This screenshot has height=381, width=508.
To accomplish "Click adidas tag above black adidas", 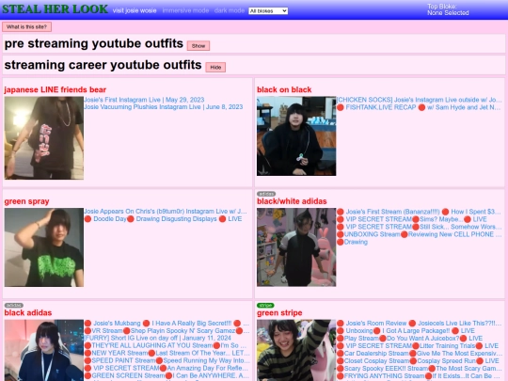I will [13, 305].
